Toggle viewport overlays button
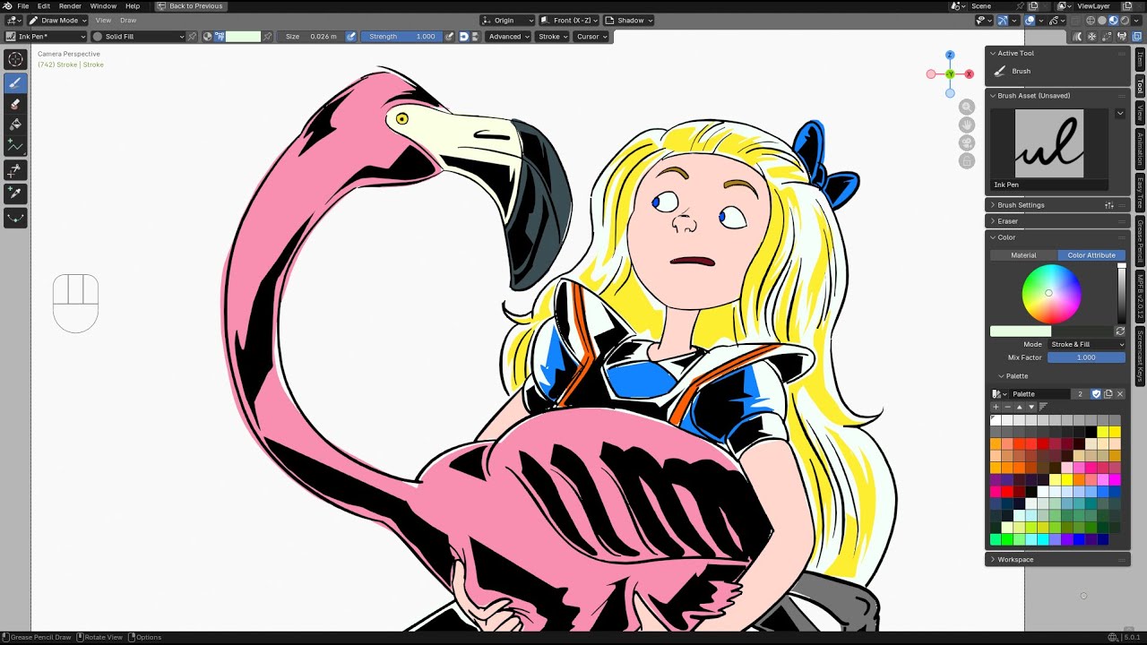This screenshot has width=1147, height=645. (x=1031, y=21)
